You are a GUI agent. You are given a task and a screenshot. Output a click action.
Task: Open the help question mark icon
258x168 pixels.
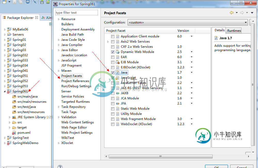60,166
